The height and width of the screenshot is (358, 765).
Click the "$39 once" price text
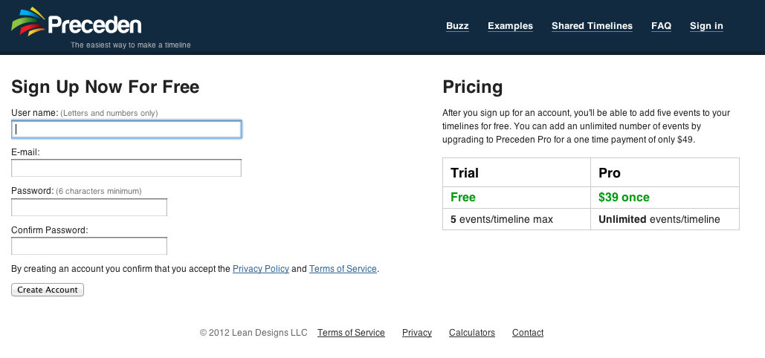[x=624, y=198]
